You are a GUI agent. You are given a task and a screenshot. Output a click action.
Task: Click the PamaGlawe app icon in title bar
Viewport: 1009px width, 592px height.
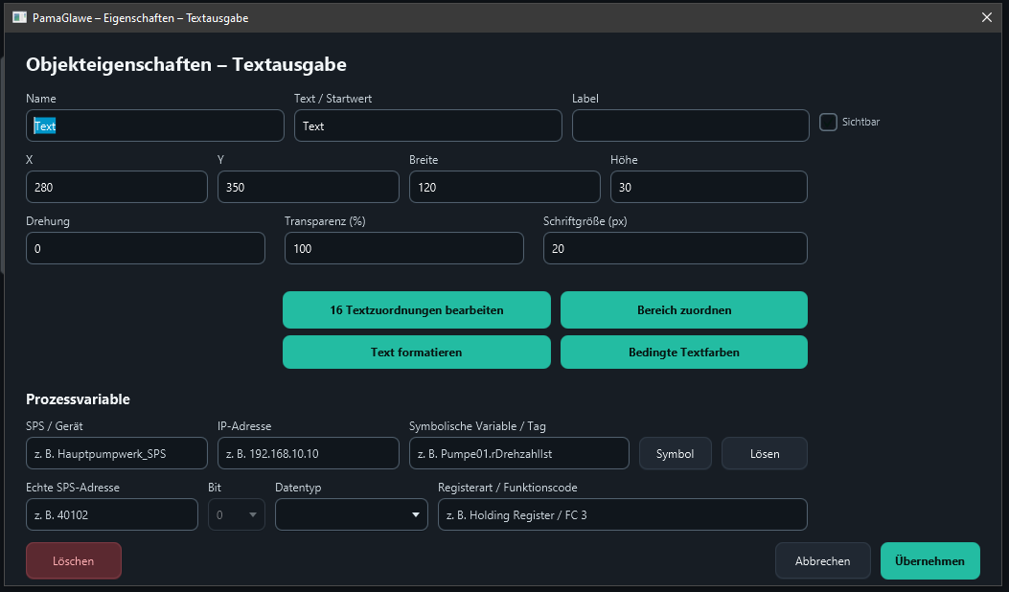click(x=19, y=17)
